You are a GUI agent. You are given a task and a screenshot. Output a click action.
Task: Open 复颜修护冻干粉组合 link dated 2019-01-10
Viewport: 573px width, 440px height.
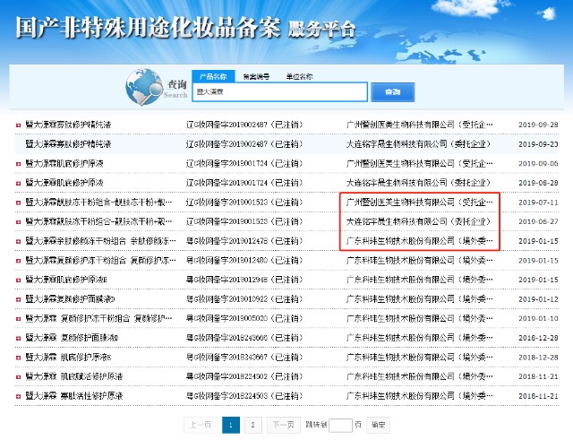tap(98, 318)
